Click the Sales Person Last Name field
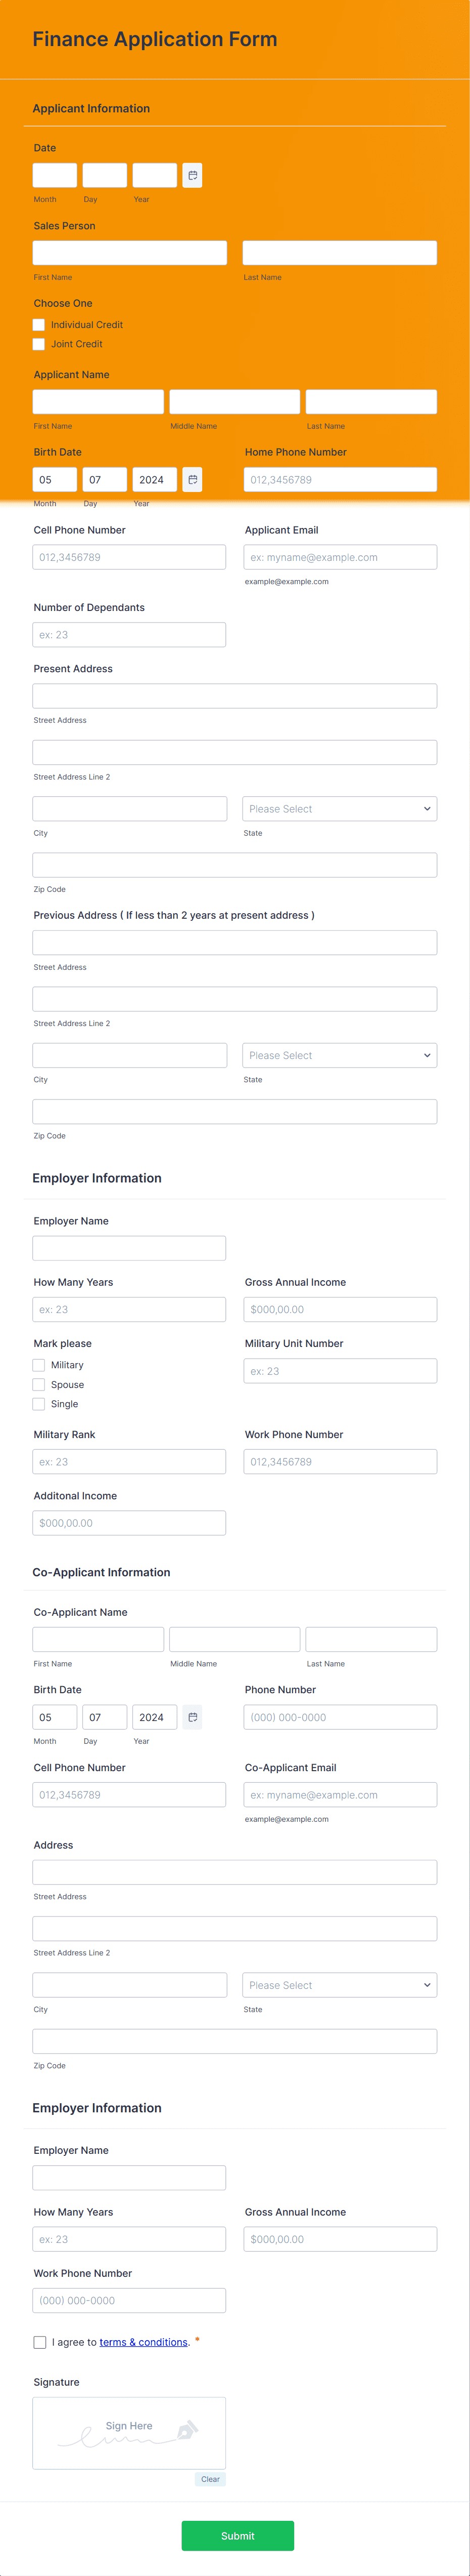The height and width of the screenshot is (2576, 470). pyautogui.click(x=339, y=253)
